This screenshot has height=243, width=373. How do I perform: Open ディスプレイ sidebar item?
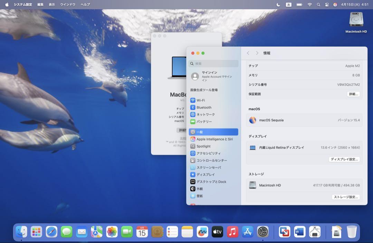click(213, 175)
